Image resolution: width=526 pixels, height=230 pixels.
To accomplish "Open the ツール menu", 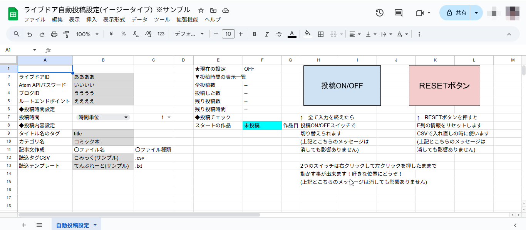I will coord(162,20).
